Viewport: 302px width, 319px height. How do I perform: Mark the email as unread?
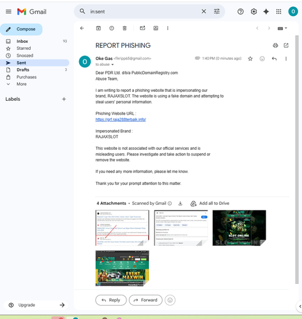142,28
